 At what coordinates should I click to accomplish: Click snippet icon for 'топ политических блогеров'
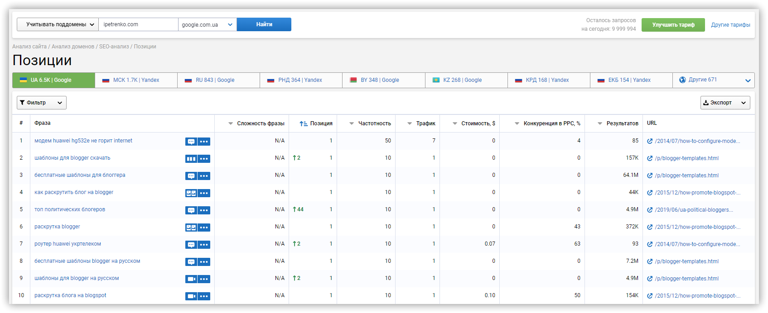191,210
